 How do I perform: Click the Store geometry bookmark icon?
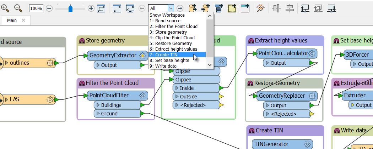pyautogui.click(x=82, y=41)
